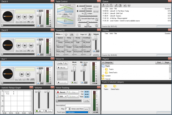Select the V mode on Deck A fader
Screen dimensions: 172x115
pos(38,11)
